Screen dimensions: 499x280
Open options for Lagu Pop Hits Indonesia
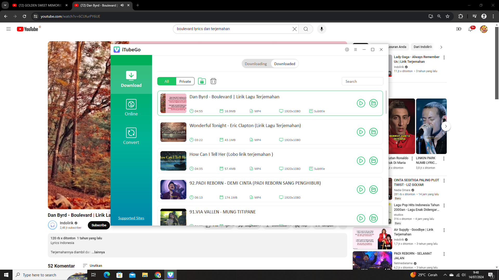click(444, 206)
